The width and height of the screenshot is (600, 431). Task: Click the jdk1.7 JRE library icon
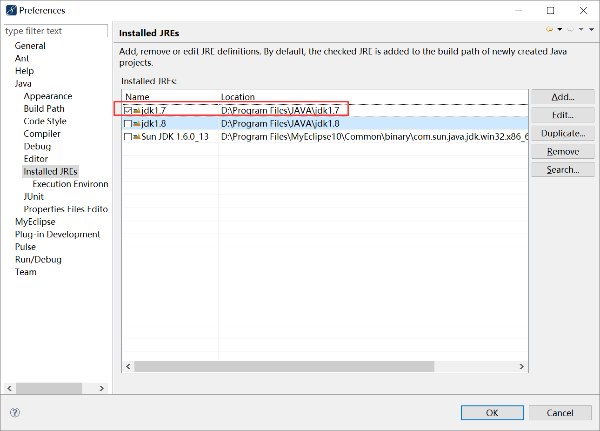(x=136, y=110)
